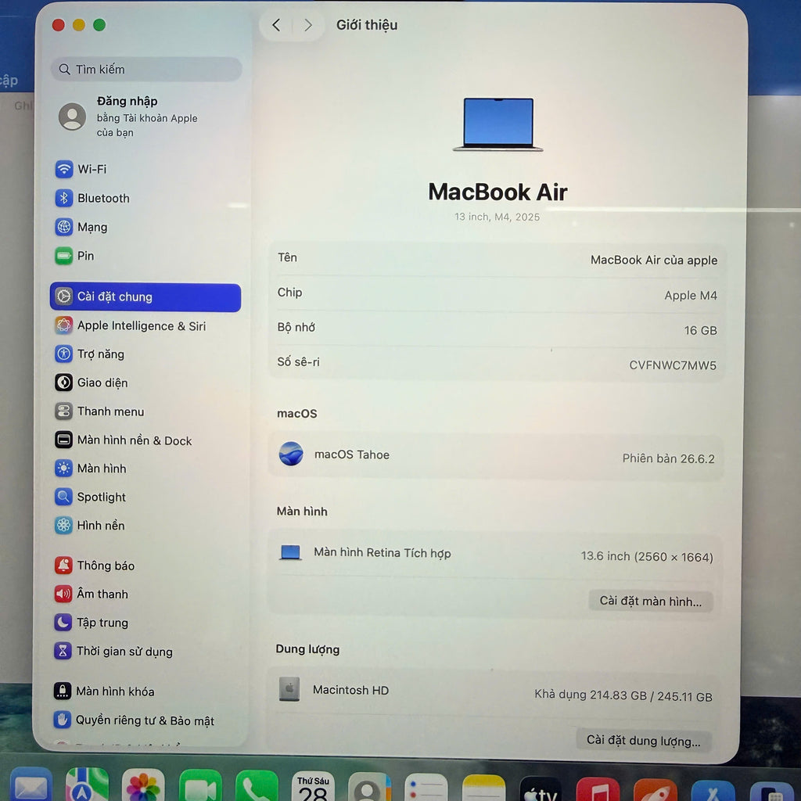Click the 13 inch, M4, 2025 subtitle
This screenshot has width=801, height=801.
pyautogui.click(x=497, y=217)
